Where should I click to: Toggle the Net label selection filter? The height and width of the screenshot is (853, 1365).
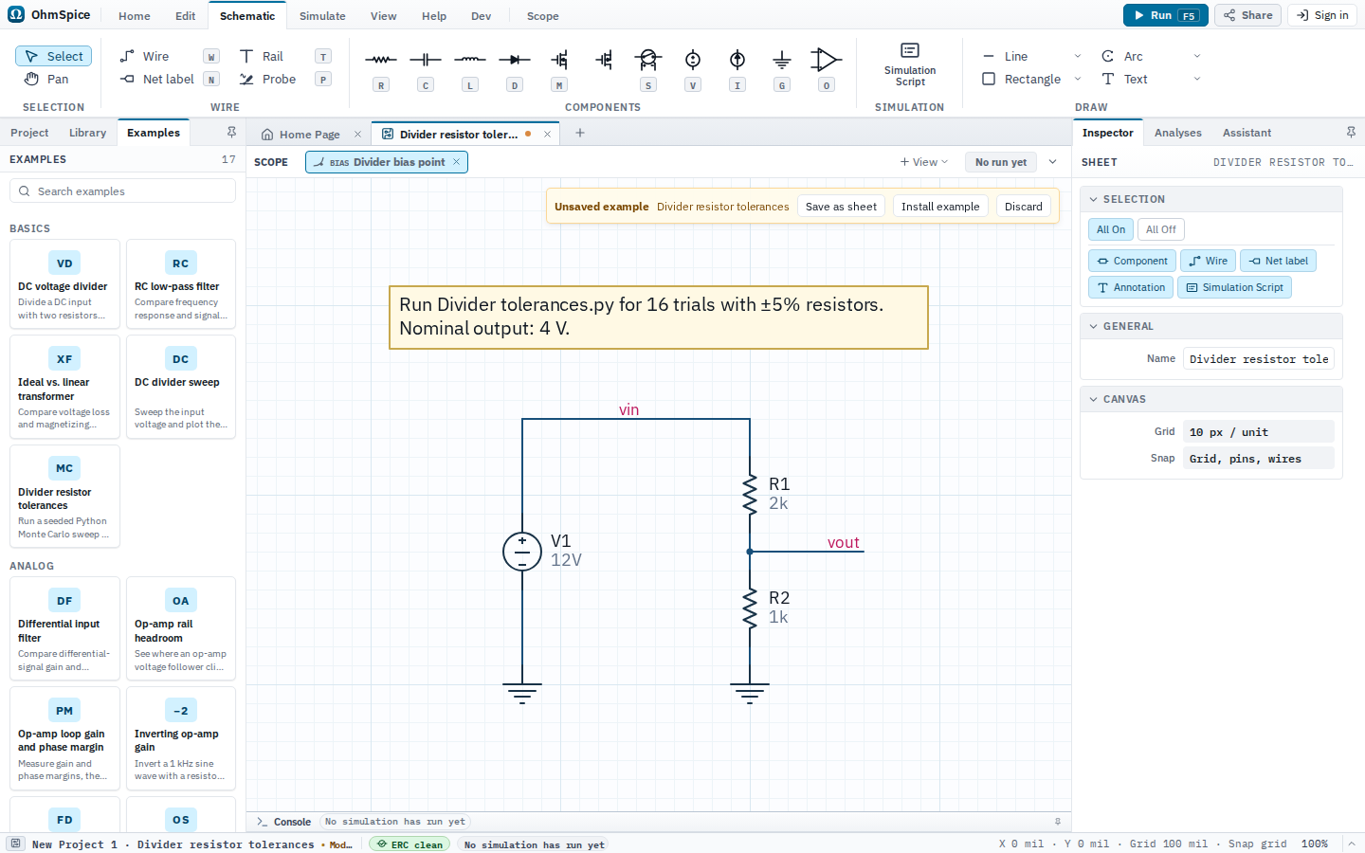point(1278,261)
